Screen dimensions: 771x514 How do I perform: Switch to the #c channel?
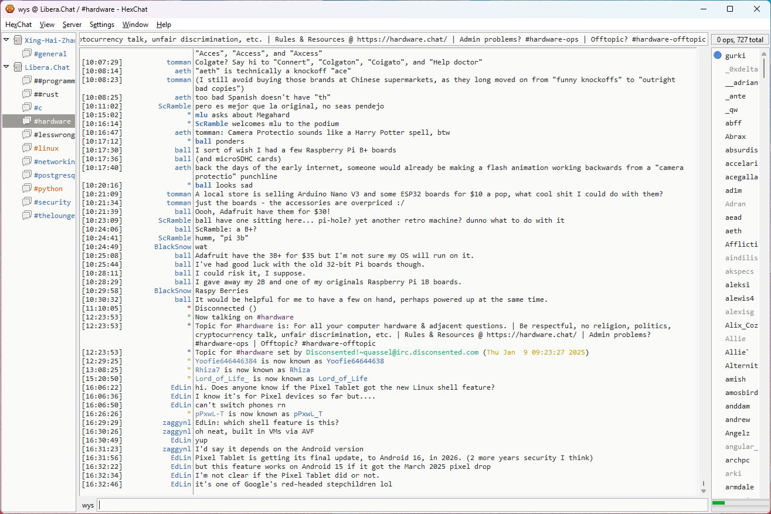tap(38, 108)
